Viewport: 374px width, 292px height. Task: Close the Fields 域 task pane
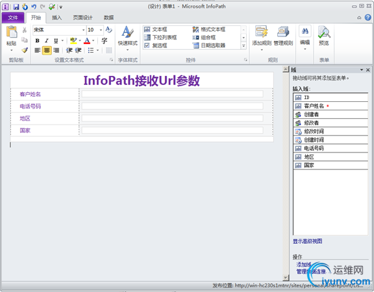click(368, 69)
